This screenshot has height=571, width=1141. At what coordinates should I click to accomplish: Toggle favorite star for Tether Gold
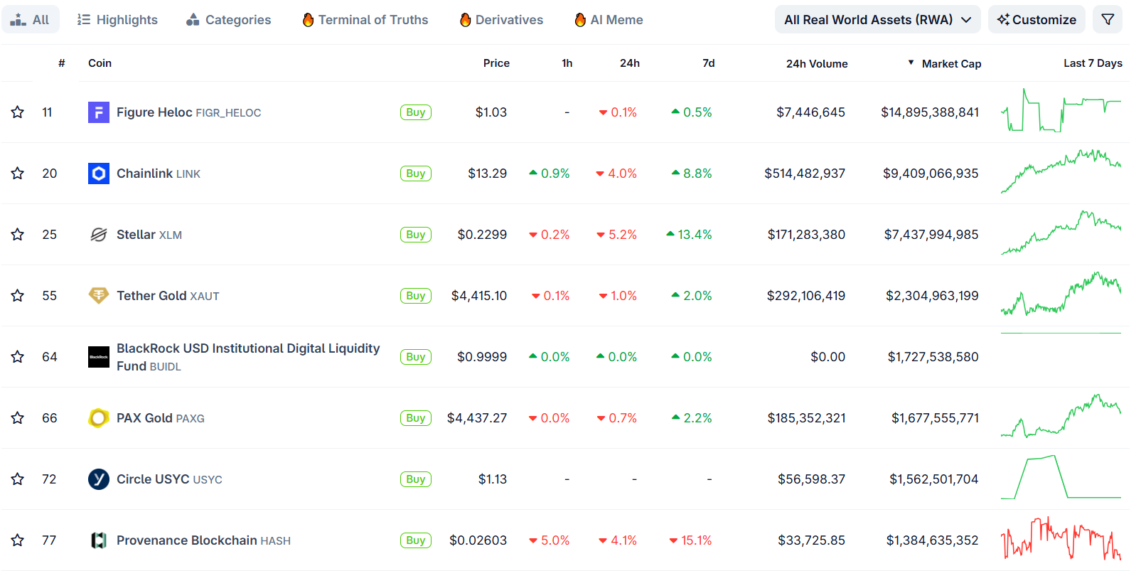tap(18, 296)
